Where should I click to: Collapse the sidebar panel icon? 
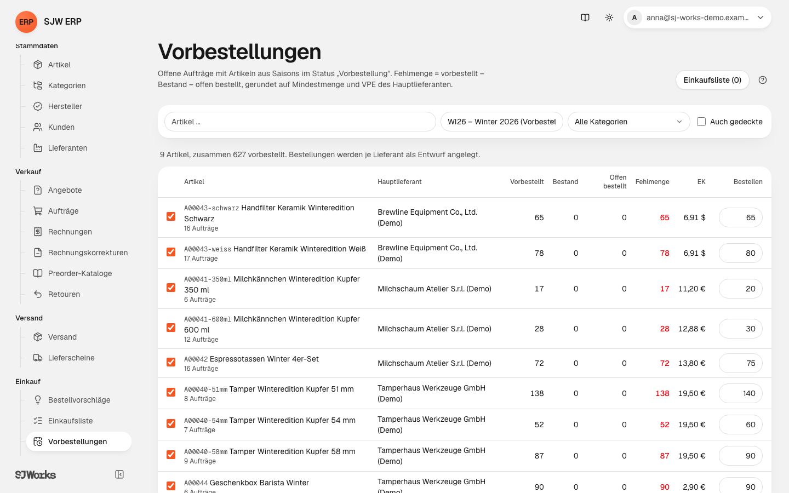click(x=119, y=474)
